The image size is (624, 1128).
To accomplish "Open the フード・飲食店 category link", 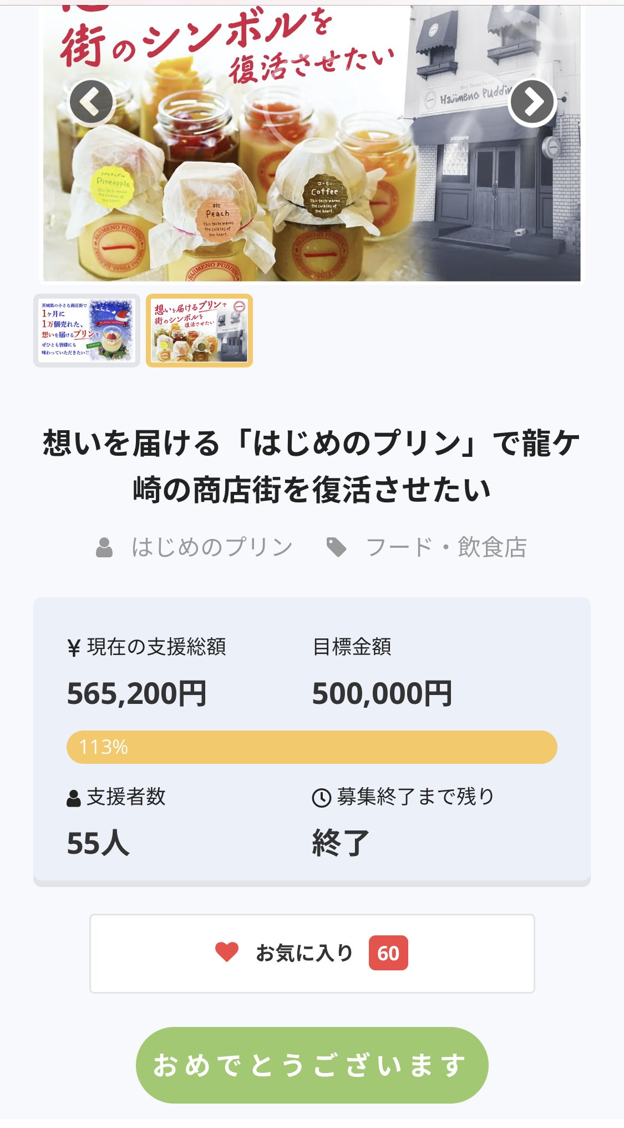I will pos(446,547).
